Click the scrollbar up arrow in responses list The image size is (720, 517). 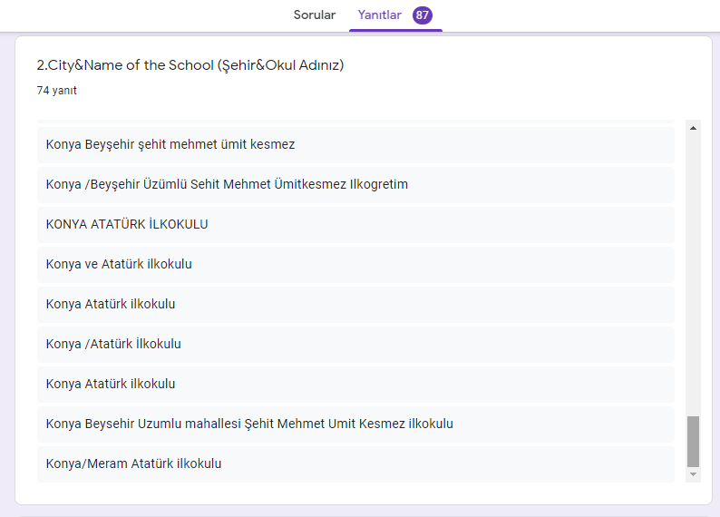pos(694,128)
